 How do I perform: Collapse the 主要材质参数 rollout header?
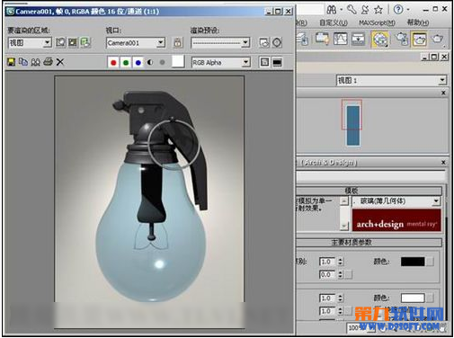pos(369,242)
